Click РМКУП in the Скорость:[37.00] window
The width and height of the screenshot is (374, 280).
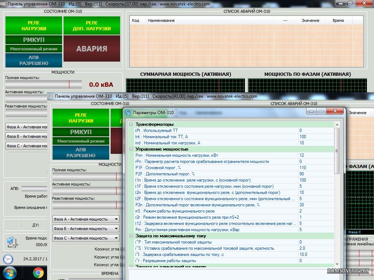(x=34, y=40)
